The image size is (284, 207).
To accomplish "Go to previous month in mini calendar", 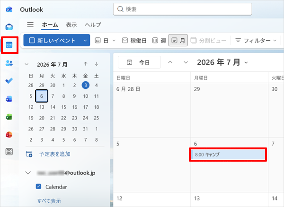I will pyautogui.click(x=86, y=64).
